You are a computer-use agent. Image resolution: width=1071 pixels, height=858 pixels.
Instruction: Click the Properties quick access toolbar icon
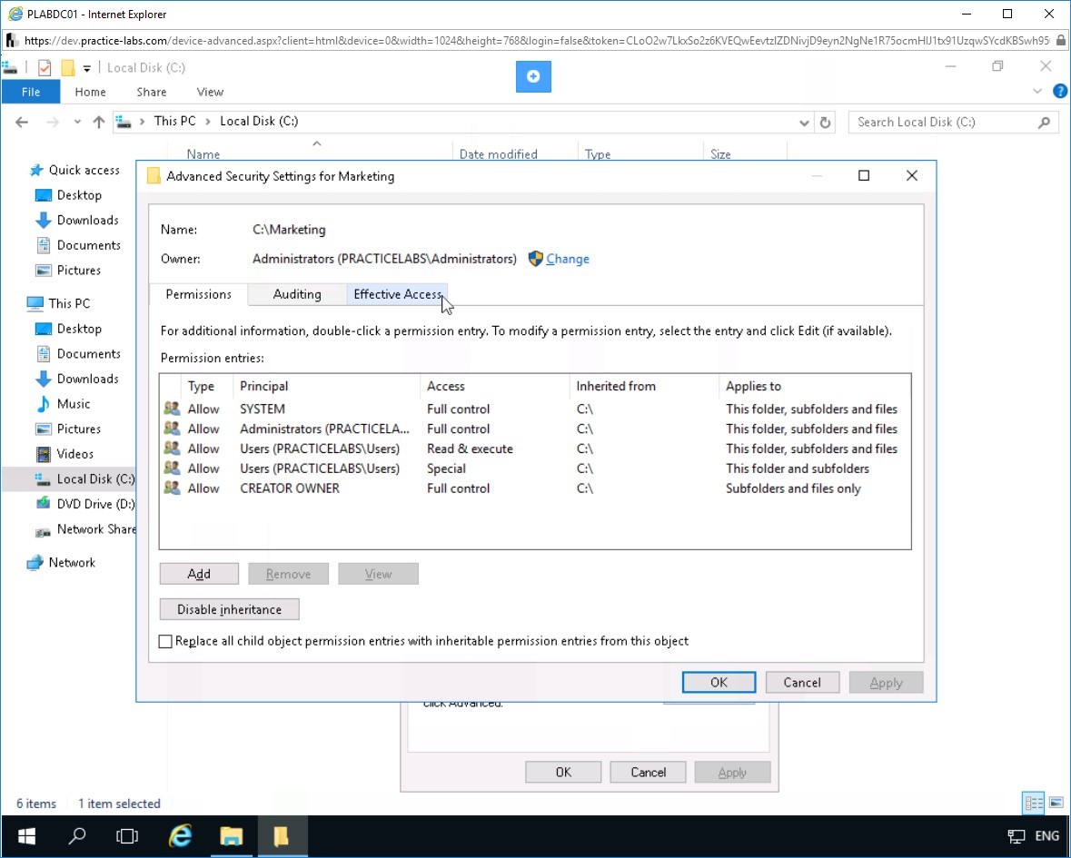tap(45, 67)
